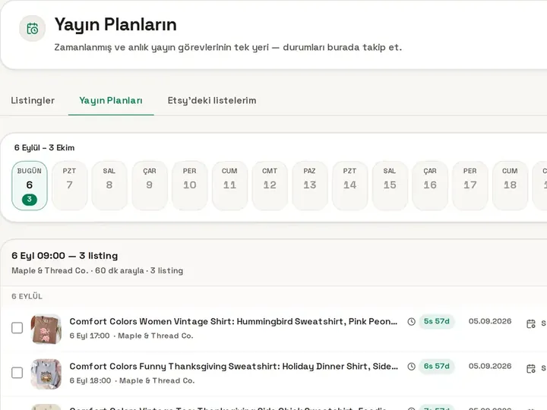Select ÇAR 9 in the date strip
This screenshot has height=410, width=547.
tap(150, 185)
